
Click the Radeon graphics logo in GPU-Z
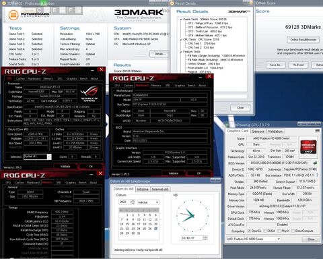pyautogui.click(x=308, y=146)
